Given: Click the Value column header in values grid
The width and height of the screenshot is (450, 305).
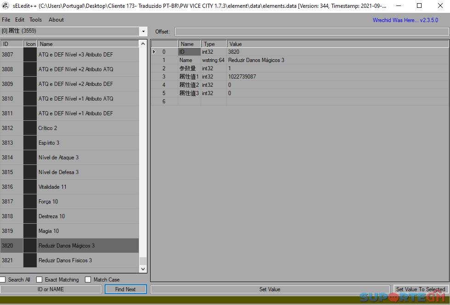Looking at the screenshot, I should coord(338,44).
